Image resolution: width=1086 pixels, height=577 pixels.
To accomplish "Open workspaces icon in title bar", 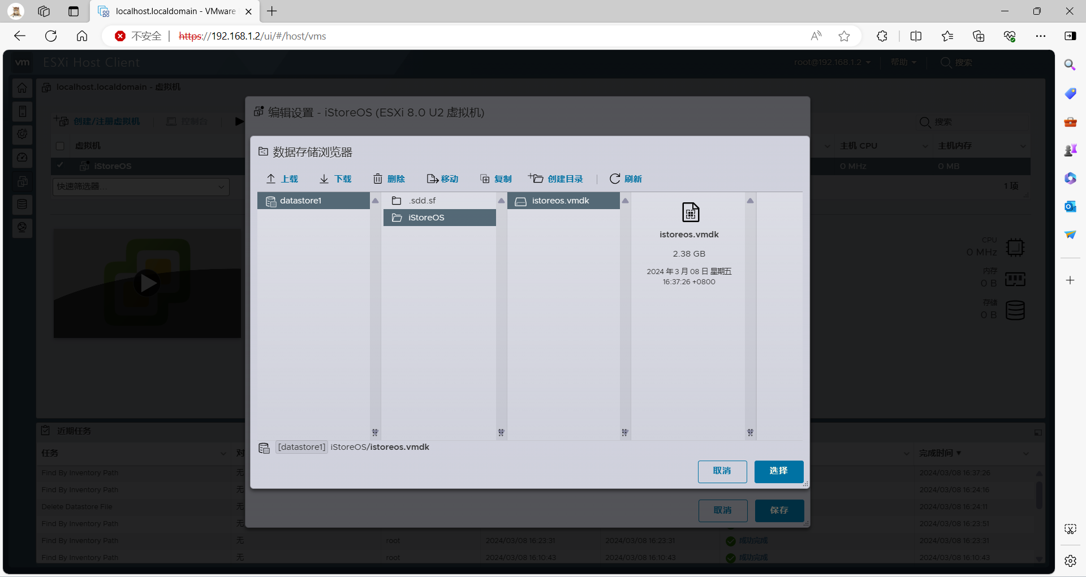I will click(x=44, y=11).
